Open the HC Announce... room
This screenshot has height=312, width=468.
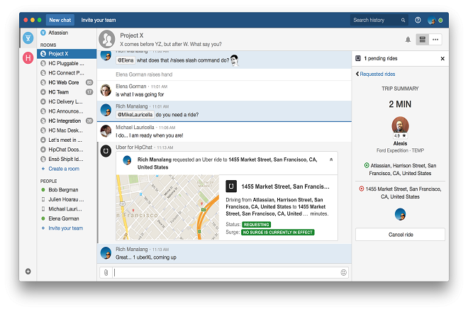point(67,111)
